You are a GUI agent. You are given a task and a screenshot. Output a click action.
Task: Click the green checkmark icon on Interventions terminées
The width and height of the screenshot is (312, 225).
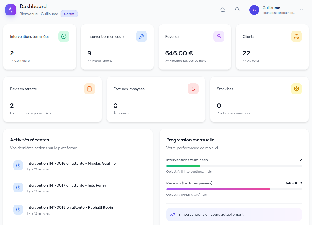click(64, 36)
